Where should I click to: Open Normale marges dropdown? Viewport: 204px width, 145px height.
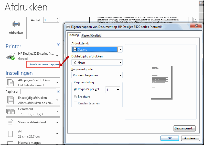tap(33, 142)
